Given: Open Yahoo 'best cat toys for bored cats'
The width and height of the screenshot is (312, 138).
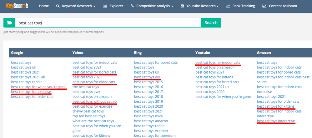Looking at the screenshot, I should [94, 72].
